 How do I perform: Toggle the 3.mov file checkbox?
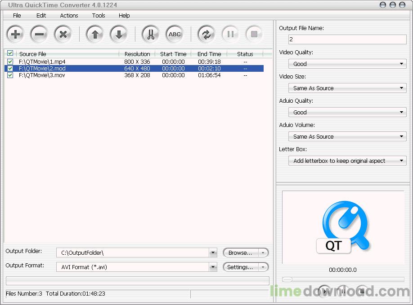10,75
